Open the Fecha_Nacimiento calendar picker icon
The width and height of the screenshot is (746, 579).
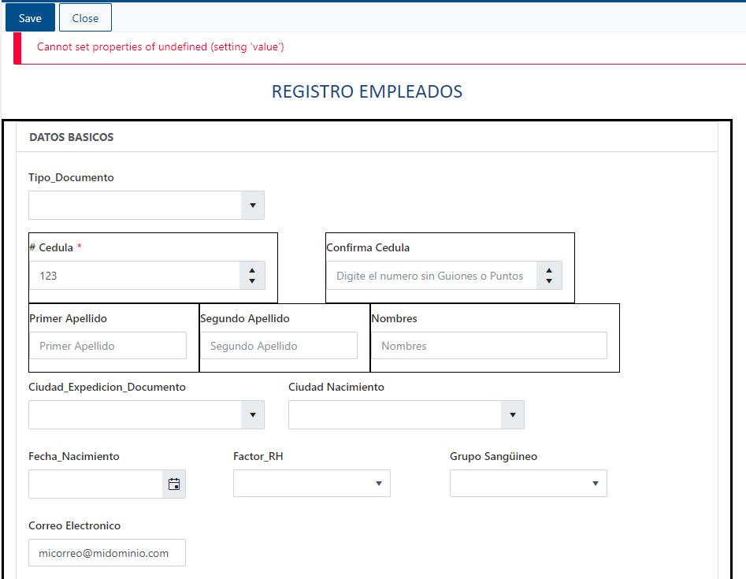[x=174, y=484]
